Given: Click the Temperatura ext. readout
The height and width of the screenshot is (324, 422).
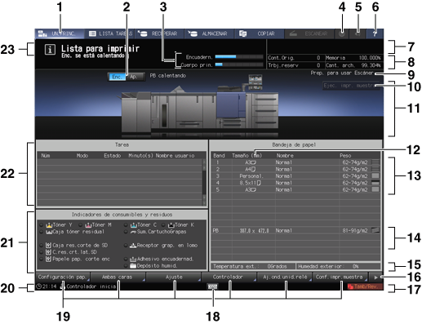Looking at the screenshot, I should click(253, 266).
